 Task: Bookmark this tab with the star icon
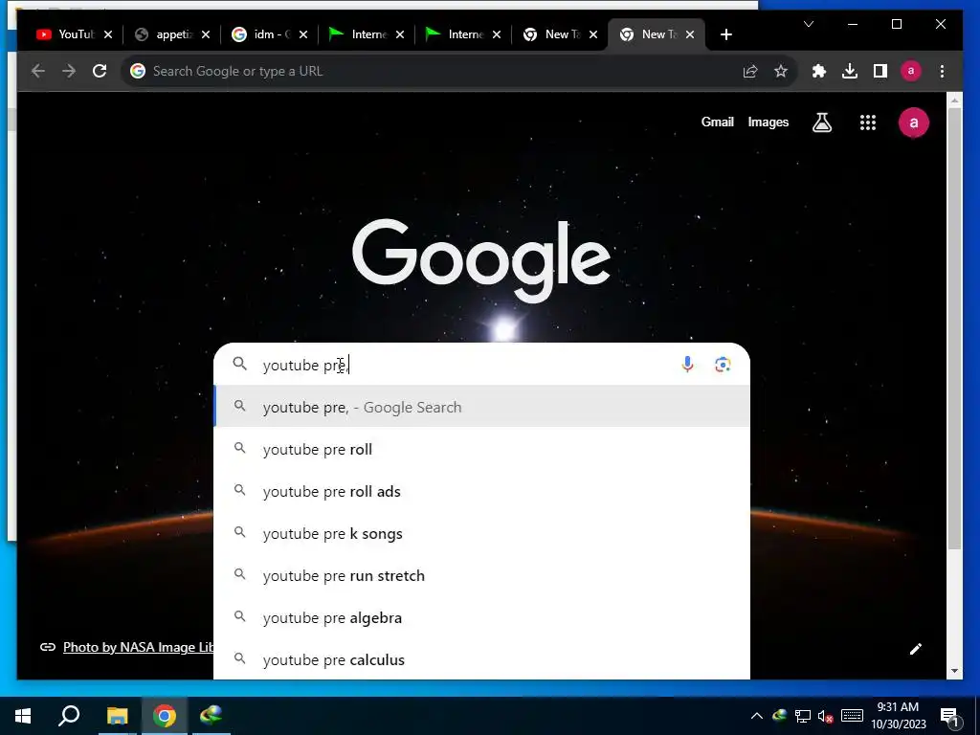tap(781, 71)
